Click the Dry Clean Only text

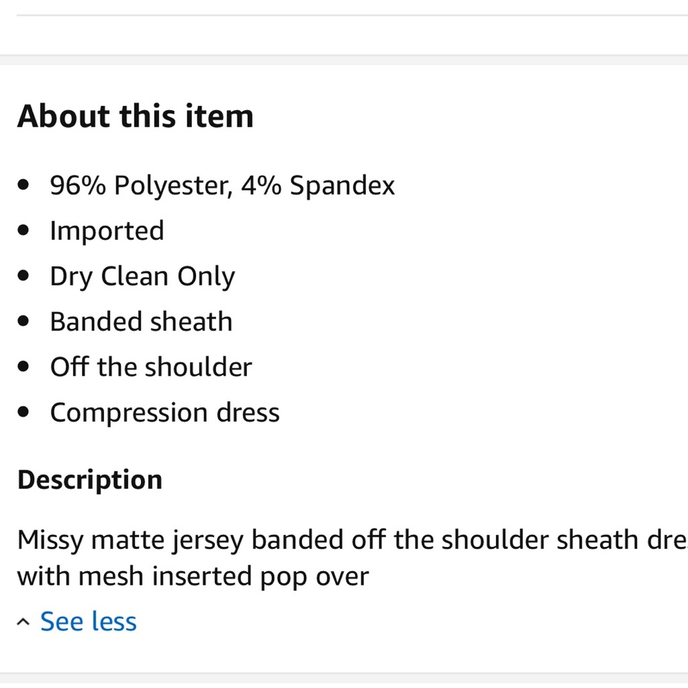pyautogui.click(x=142, y=277)
